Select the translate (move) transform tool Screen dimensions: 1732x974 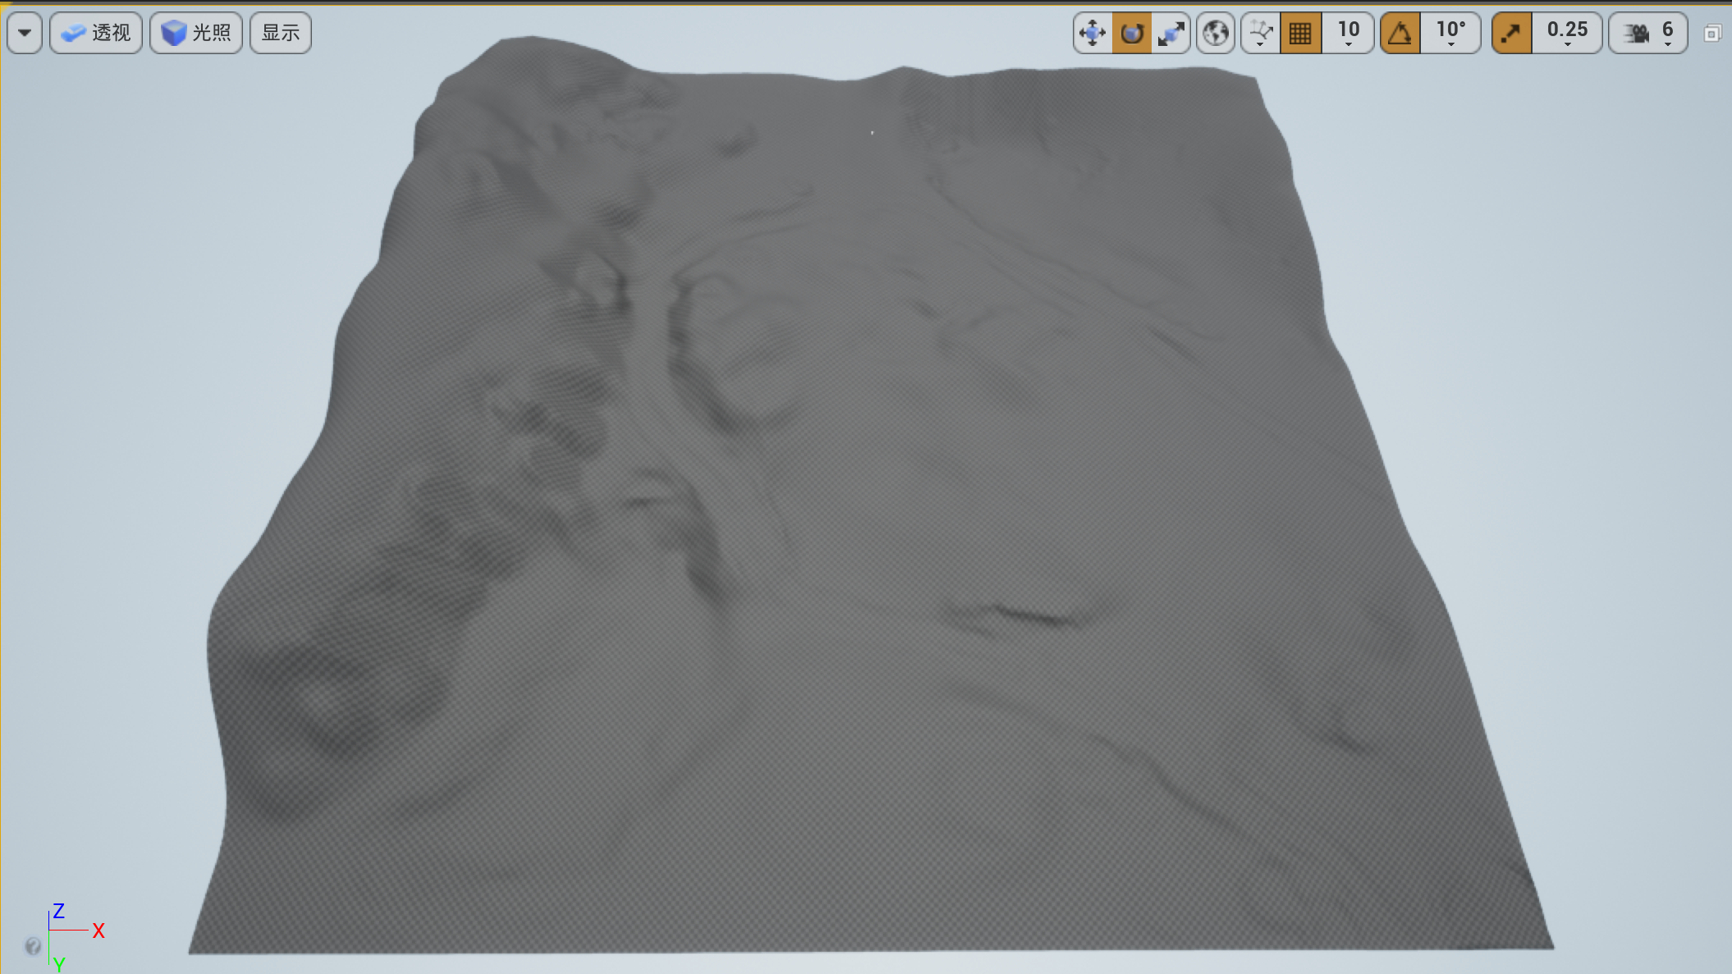tap(1093, 33)
